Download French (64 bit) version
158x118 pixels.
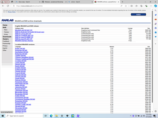(20, 73)
